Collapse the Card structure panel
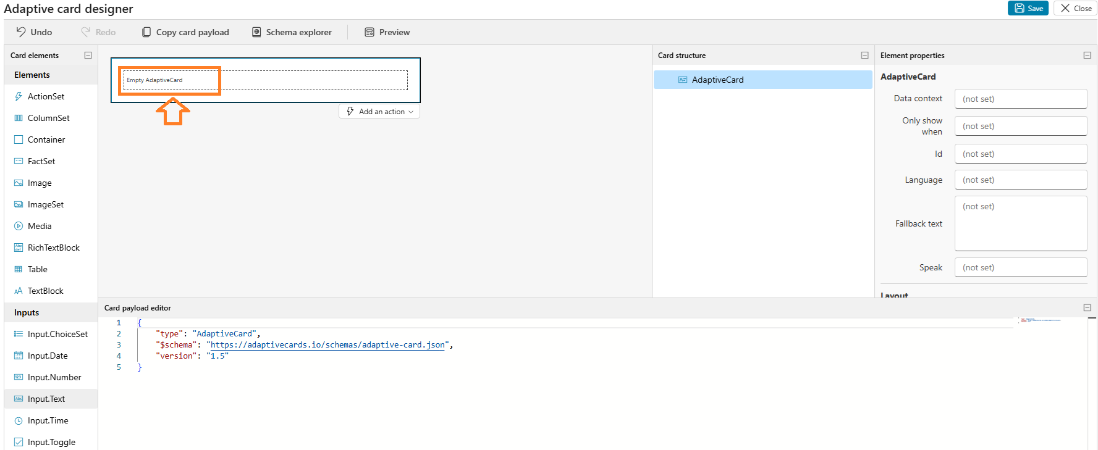This screenshot has width=1098, height=450. 864,56
